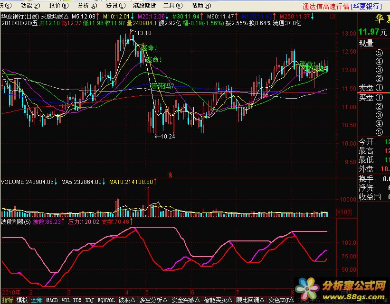Image resolution: width=390 pixels, height=304 pixels.
Task: Click the M60:11.47 moving average label
Action: click(220, 17)
